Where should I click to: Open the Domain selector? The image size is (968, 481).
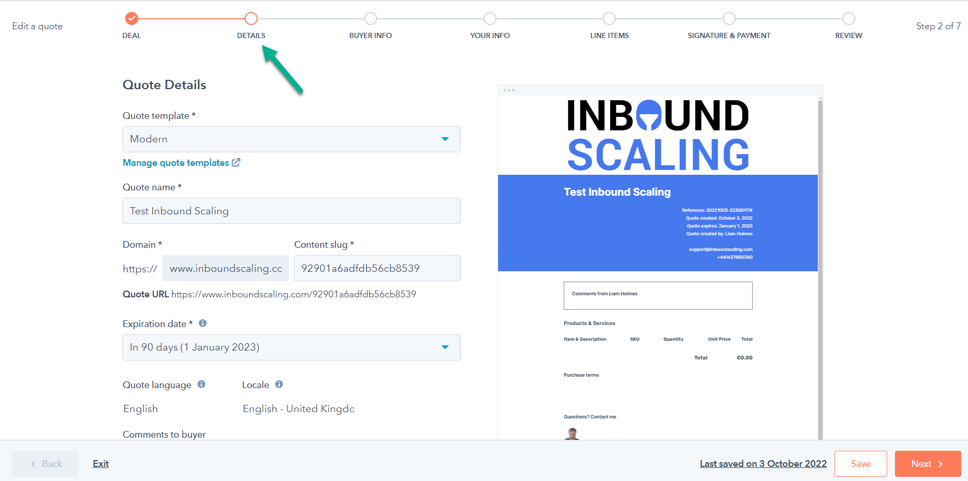click(x=225, y=268)
